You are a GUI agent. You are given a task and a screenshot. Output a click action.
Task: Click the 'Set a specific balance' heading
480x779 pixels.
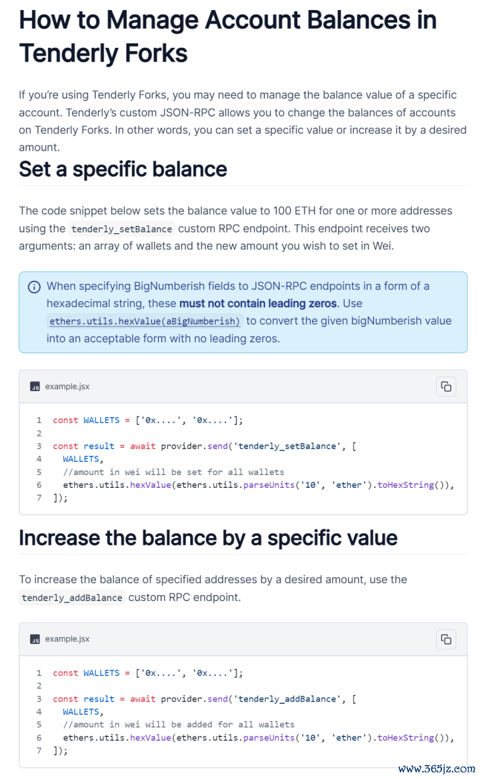[123, 169]
